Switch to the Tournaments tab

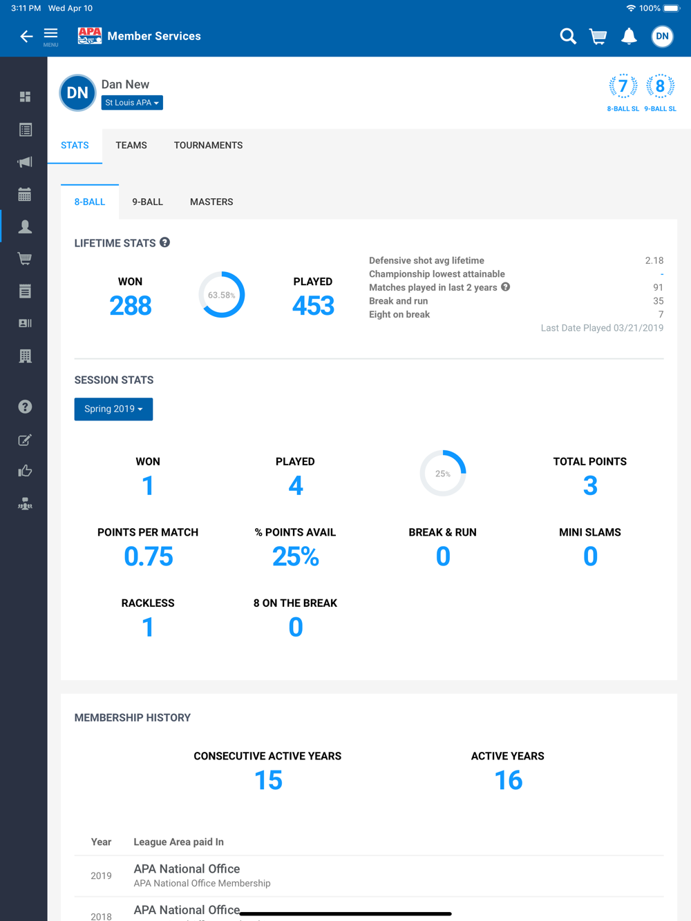(208, 146)
